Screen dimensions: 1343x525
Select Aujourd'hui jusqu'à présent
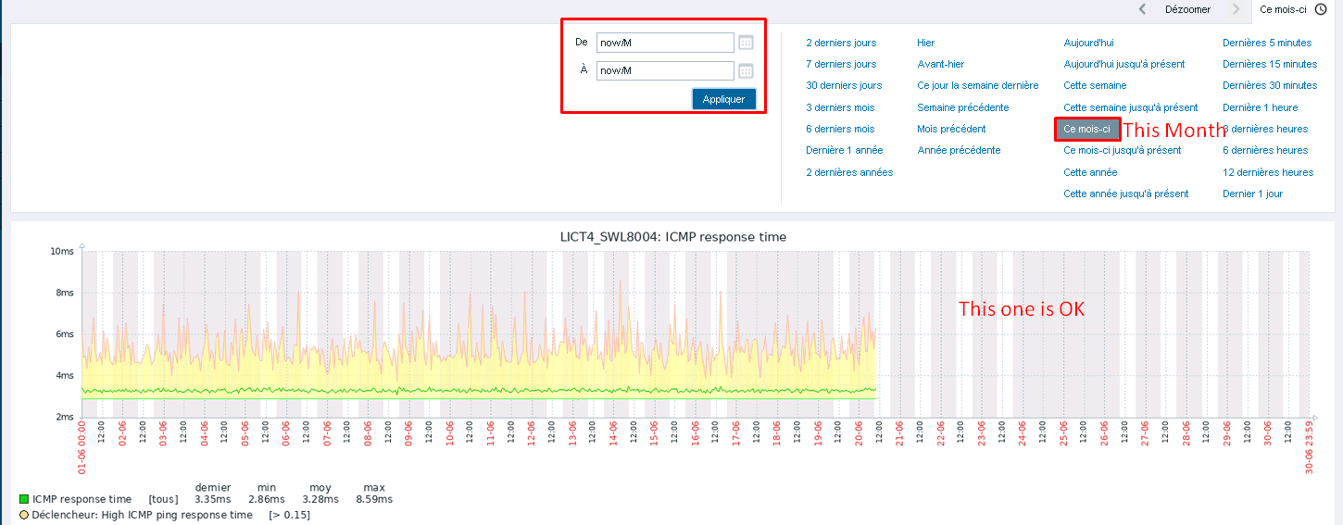(1124, 64)
